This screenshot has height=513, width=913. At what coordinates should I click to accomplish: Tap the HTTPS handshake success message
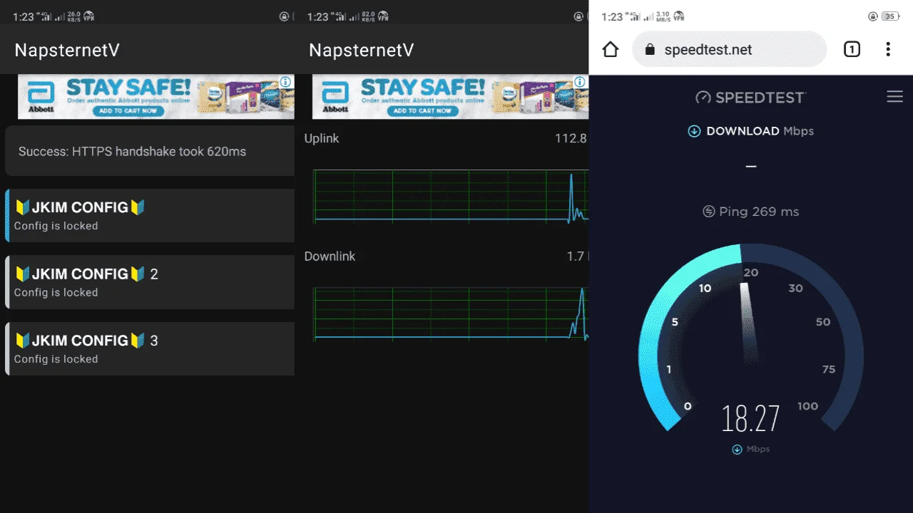point(150,151)
